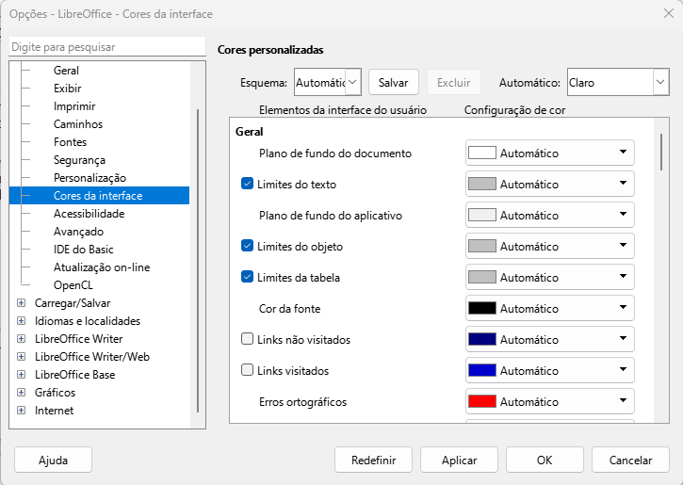Click blue swatch for Links visitados

click(x=482, y=370)
